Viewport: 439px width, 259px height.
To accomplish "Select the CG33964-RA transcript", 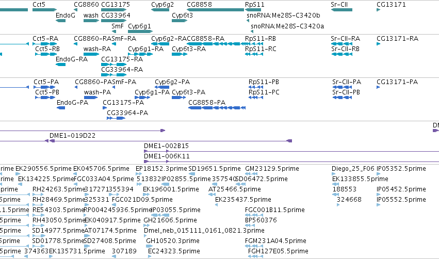I will (113, 75).
